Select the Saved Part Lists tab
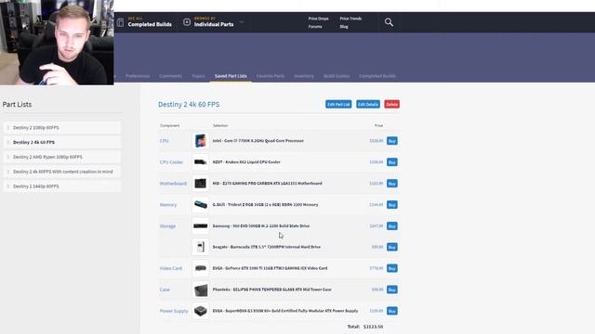This screenshot has height=334, width=595. [x=231, y=76]
